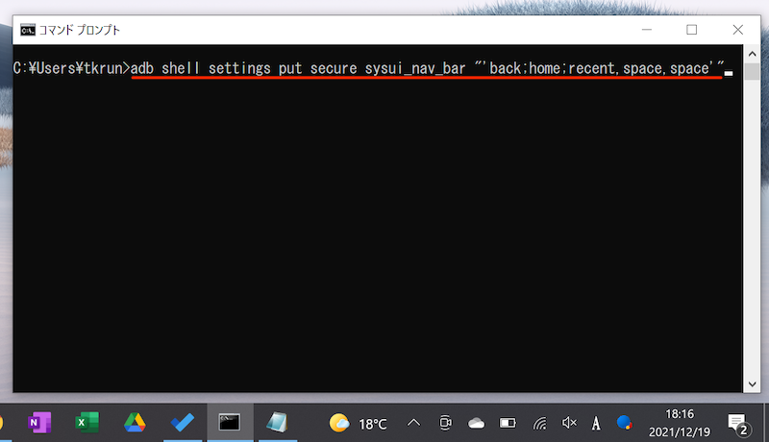The width and height of the screenshot is (769, 442).
Task: Check the battery status icon
Action: (508, 423)
